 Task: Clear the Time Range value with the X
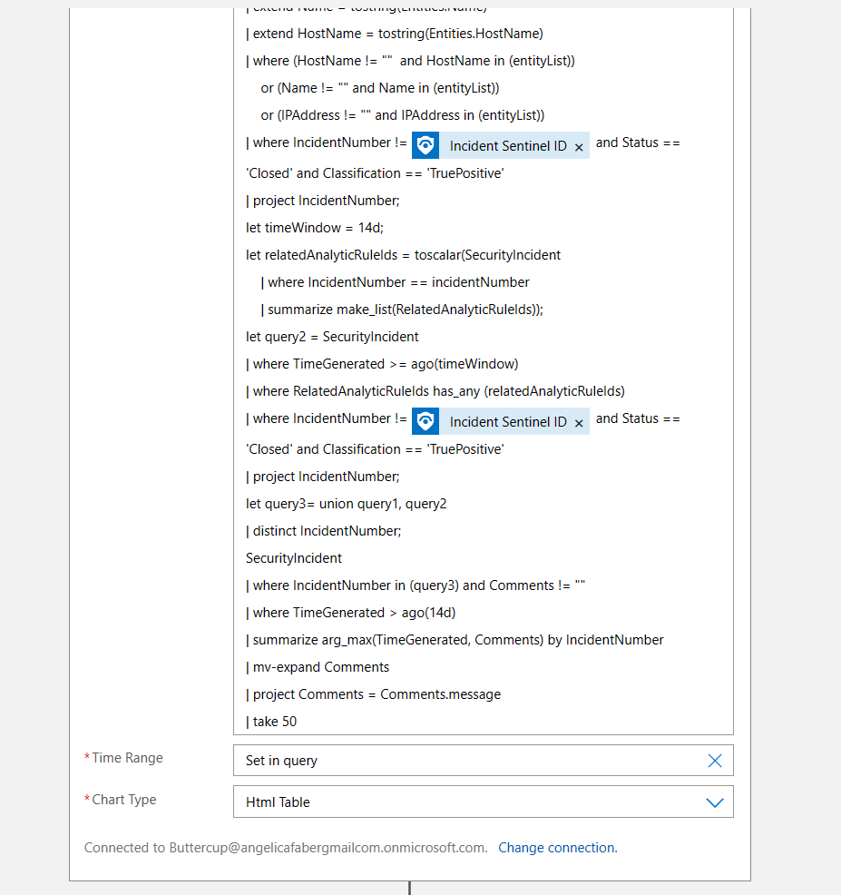[715, 761]
